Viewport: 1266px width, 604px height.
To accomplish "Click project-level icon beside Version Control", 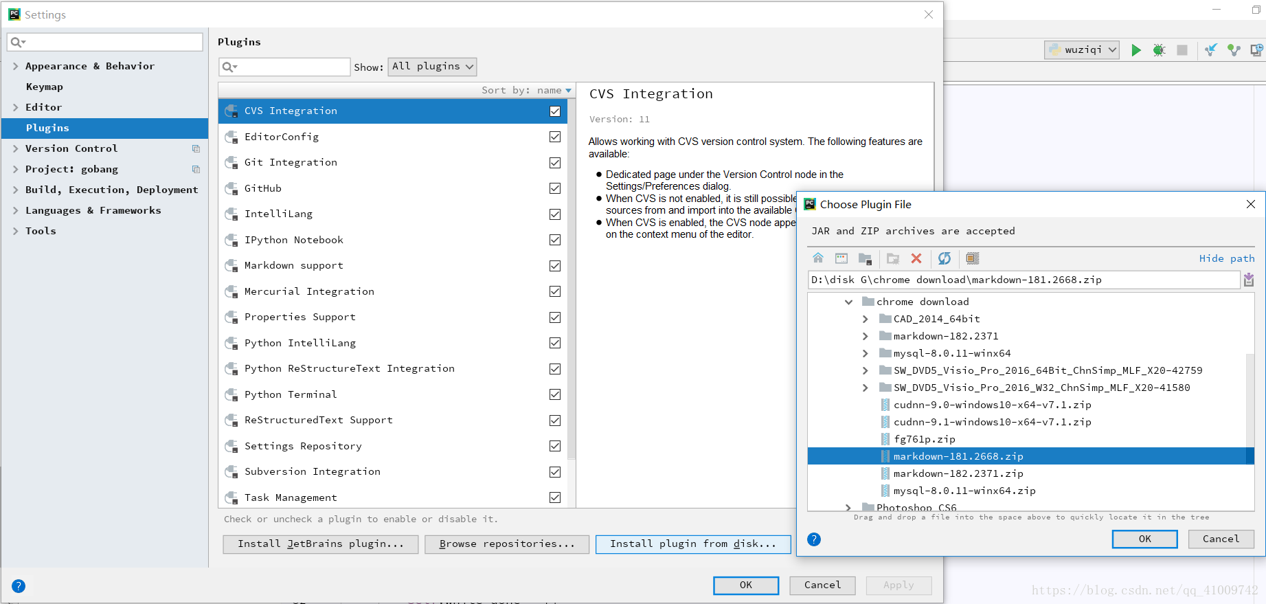I will [x=196, y=148].
